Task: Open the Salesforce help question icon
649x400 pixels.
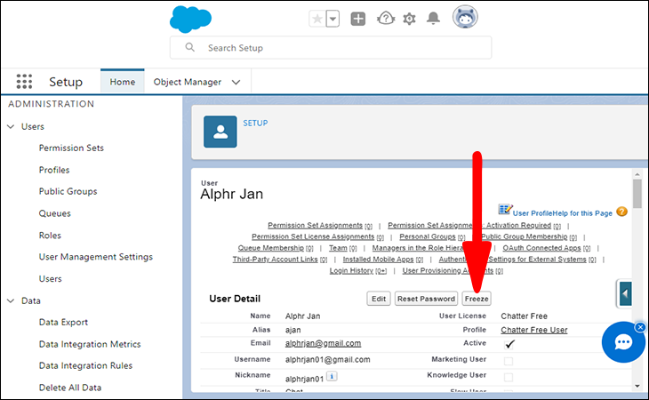Action: 385,19
